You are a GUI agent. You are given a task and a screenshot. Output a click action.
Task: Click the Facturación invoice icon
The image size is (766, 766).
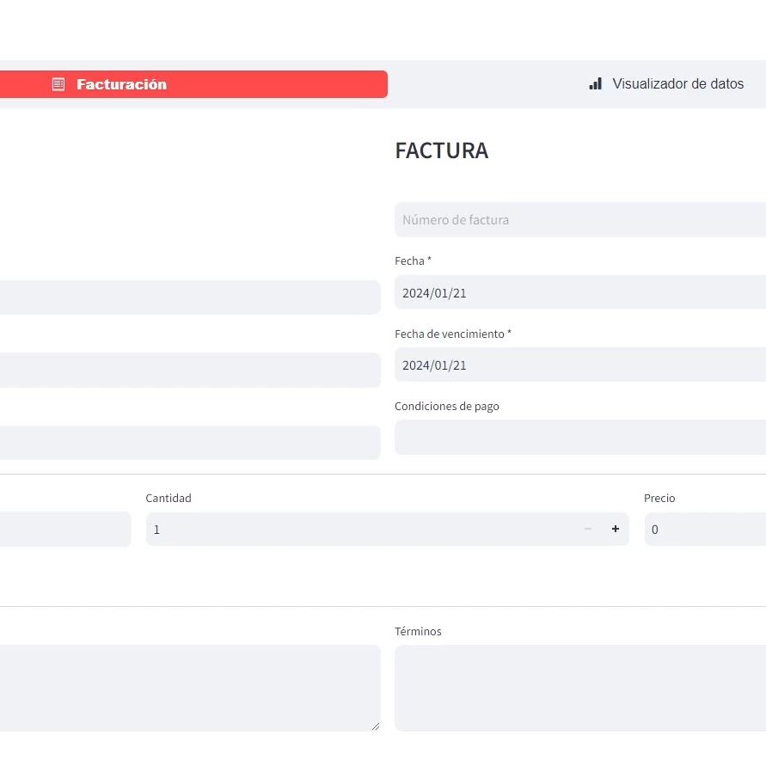[58, 84]
